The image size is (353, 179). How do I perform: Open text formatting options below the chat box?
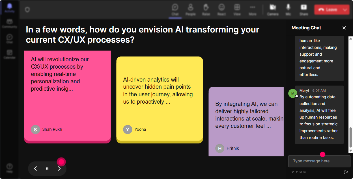click(292, 172)
